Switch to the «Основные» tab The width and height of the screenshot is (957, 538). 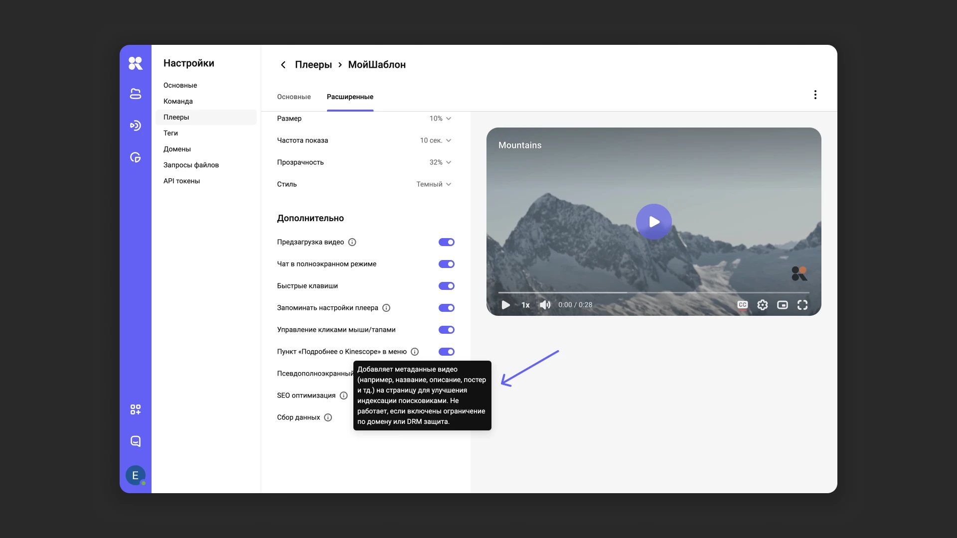[294, 97]
